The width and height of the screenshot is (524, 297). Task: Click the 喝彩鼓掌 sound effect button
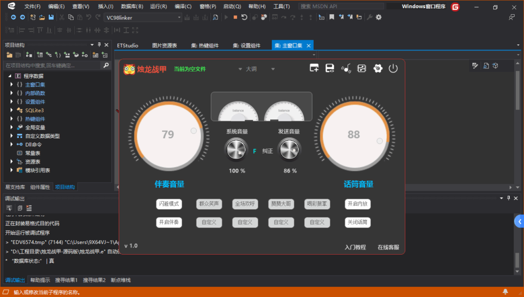coord(317,204)
